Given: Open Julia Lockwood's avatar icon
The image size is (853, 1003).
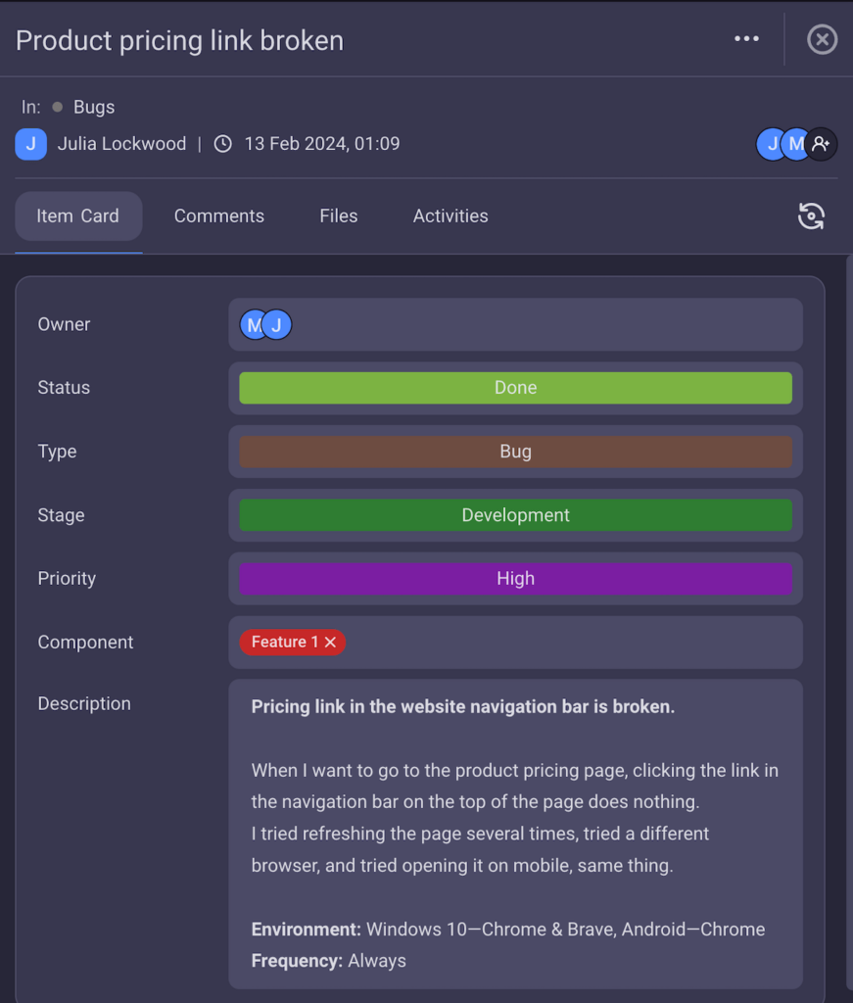Looking at the screenshot, I should click(30, 144).
